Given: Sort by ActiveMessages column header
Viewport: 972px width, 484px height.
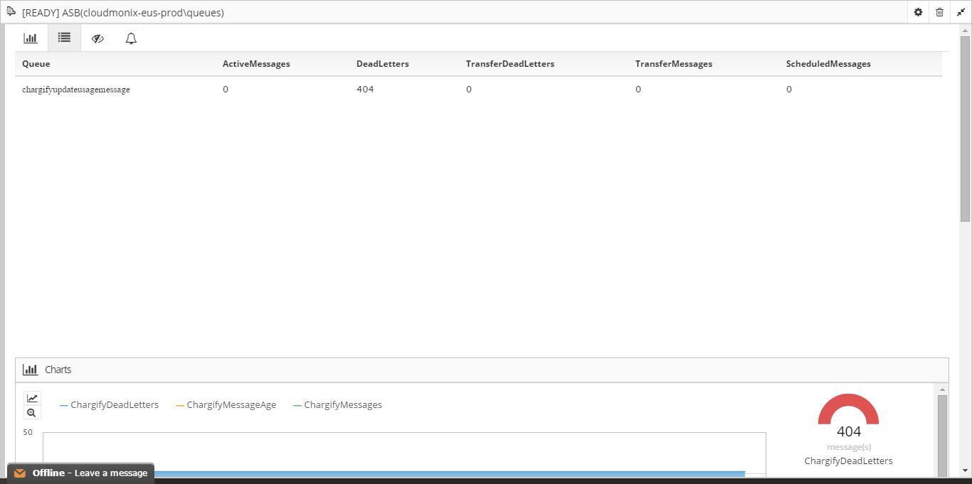Looking at the screenshot, I should pyautogui.click(x=256, y=64).
